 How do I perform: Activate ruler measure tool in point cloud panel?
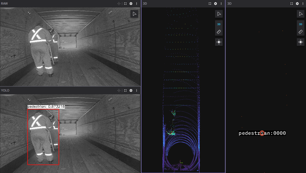219,32
